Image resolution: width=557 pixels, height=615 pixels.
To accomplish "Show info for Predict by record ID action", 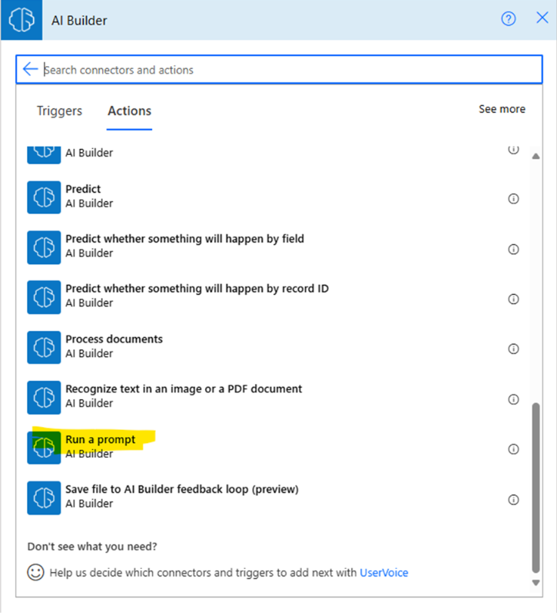I will pos(513,299).
